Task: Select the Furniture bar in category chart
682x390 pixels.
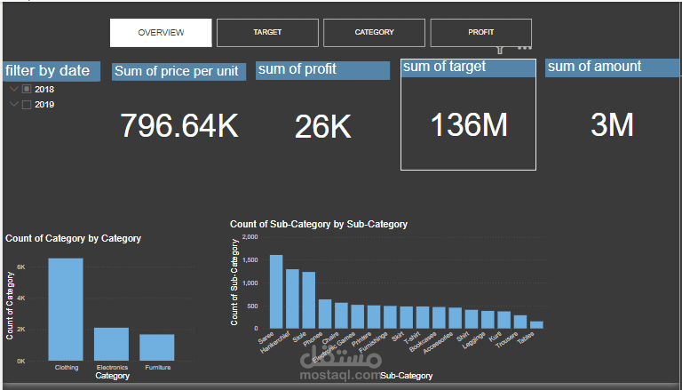Action: pyautogui.click(x=157, y=347)
